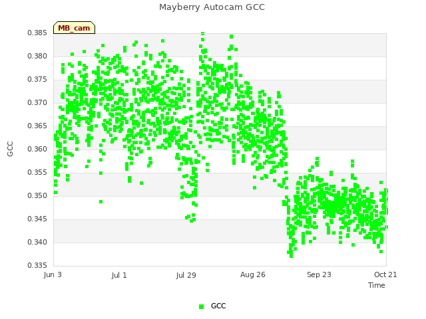The height and width of the screenshot is (319, 426).
Task: Click the 0.355 y-axis value
Action: (x=37, y=173)
